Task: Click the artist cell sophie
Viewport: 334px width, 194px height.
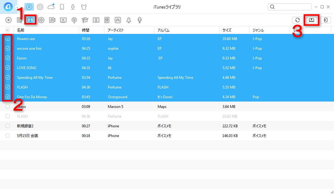Action: 113,48
